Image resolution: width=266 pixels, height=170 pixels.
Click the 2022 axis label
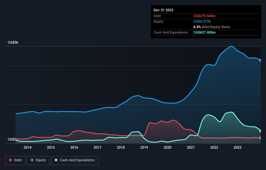(x=214, y=147)
